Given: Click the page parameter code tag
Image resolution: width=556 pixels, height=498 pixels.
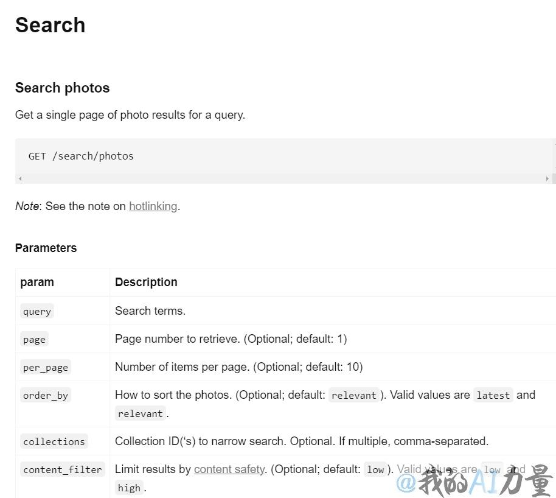Looking at the screenshot, I should 34,339.
